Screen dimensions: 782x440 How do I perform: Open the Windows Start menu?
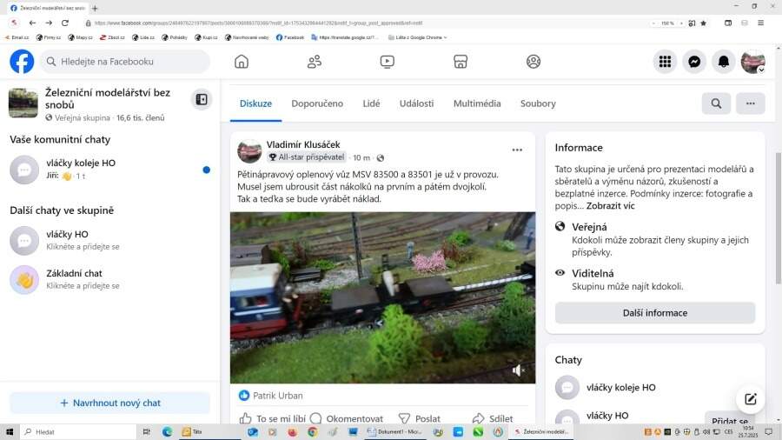coord(10,431)
